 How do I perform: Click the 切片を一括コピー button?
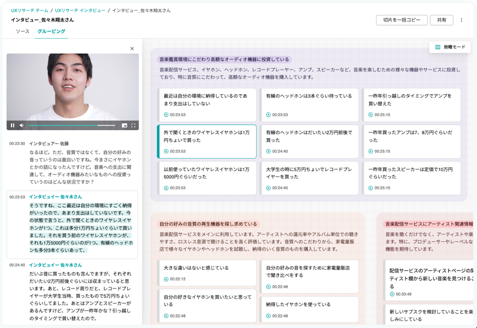(x=402, y=21)
